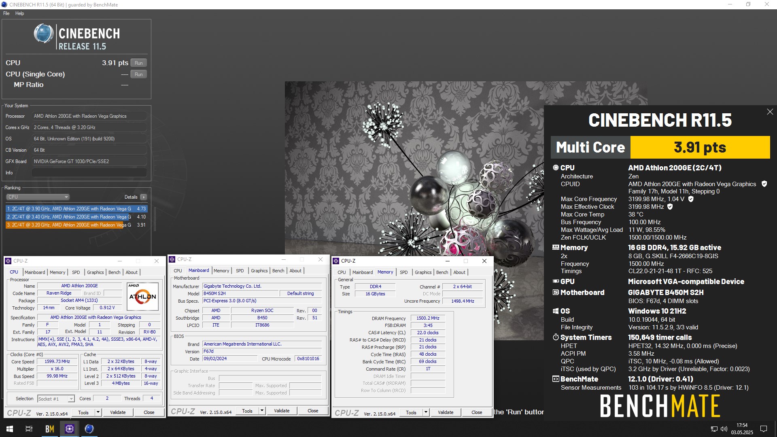The height and width of the screenshot is (437, 777).
Task: Open the Socket #1 selection dropdown
Action: 56,399
